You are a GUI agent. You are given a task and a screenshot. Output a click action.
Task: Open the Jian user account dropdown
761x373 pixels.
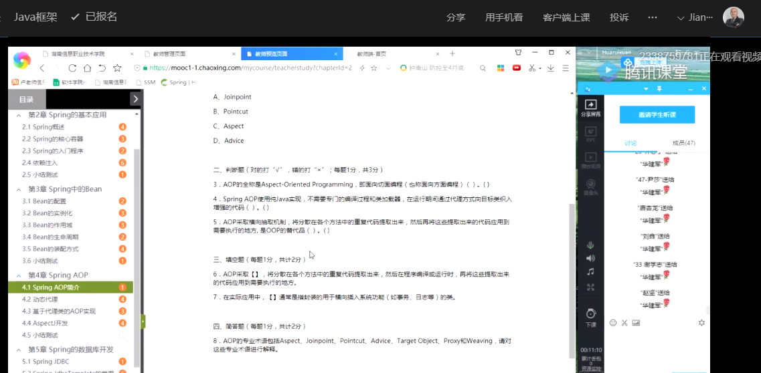pyautogui.click(x=695, y=17)
